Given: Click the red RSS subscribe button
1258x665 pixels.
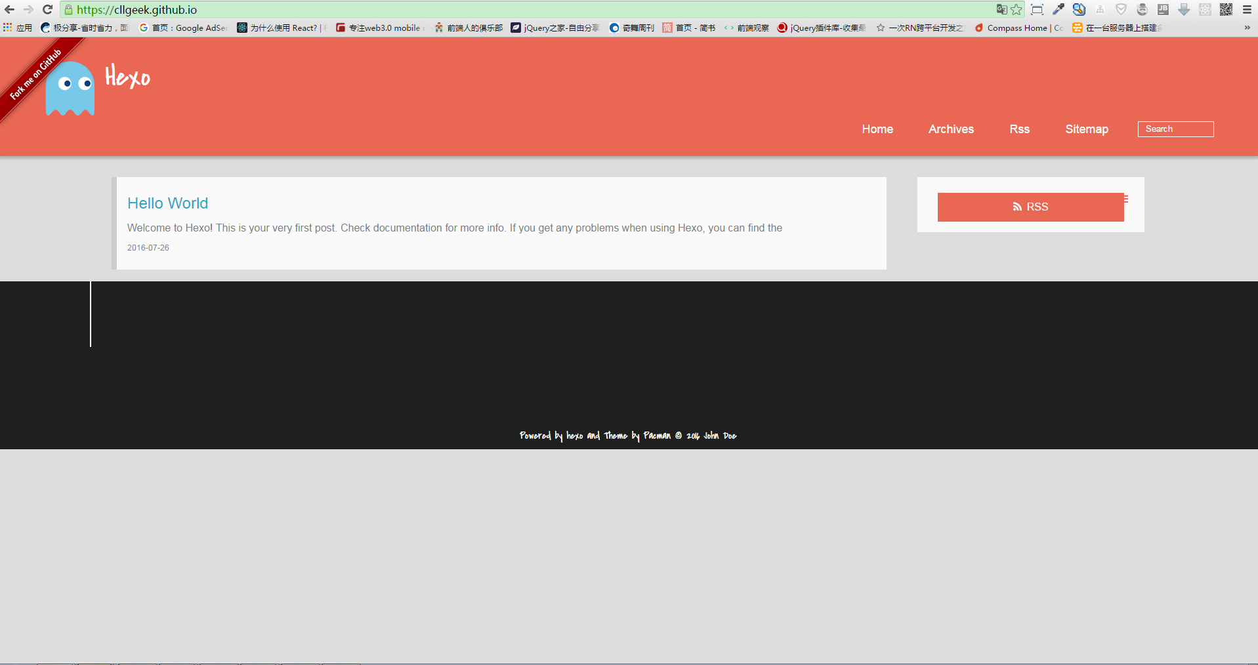Looking at the screenshot, I should coord(1030,207).
